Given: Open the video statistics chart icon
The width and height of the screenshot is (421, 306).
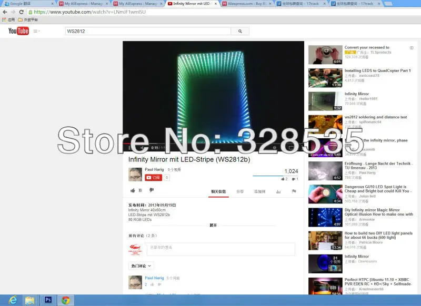Looking at the screenshot, I should [x=278, y=191].
